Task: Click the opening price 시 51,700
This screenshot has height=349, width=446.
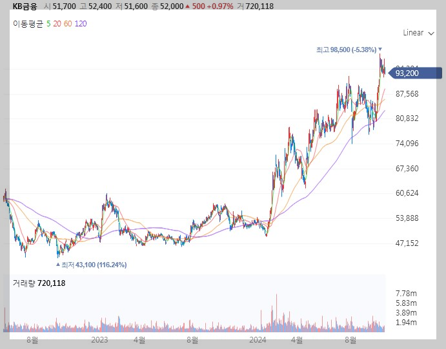Action: (60, 6)
